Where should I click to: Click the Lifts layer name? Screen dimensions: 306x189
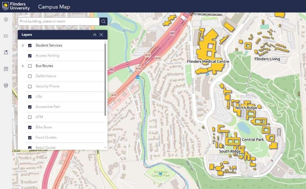pos(38,96)
